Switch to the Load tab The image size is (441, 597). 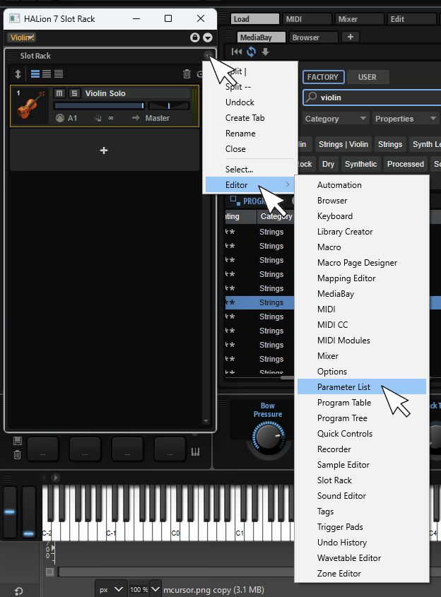click(254, 18)
